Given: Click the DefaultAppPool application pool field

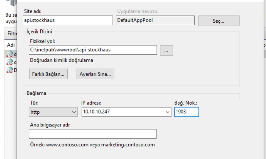Looking at the screenshot, I should 155,20.
